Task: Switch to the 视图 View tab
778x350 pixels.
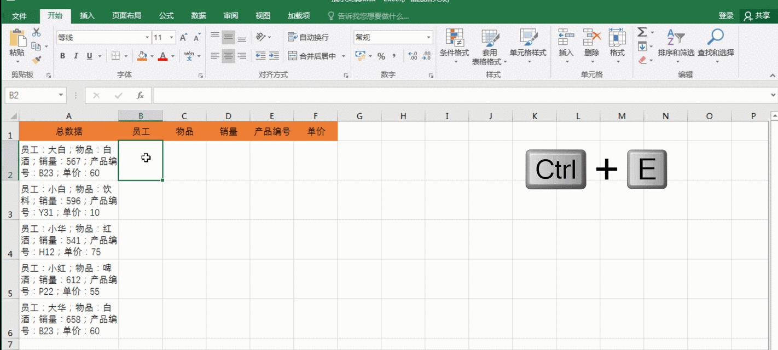Action: (x=263, y=16)
